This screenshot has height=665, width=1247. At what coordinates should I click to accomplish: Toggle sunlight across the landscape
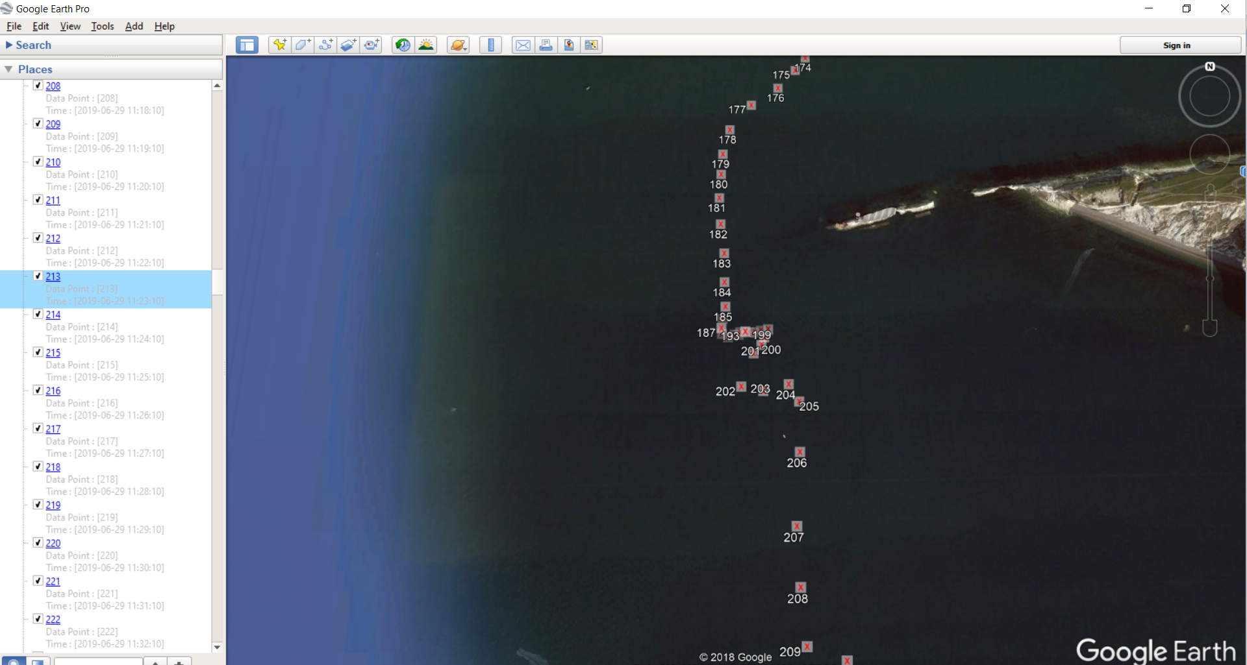[427, 45]
